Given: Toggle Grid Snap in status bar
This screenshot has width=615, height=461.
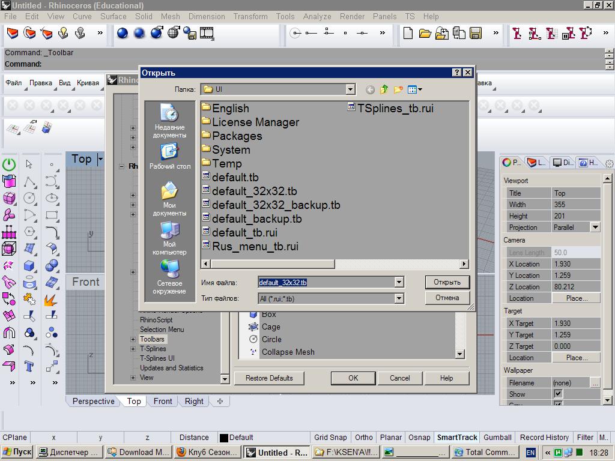Looking at the screenshot, I should click(330, 438).
